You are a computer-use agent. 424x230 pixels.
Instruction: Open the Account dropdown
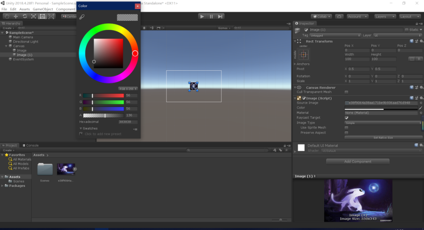tap(358, 17)
